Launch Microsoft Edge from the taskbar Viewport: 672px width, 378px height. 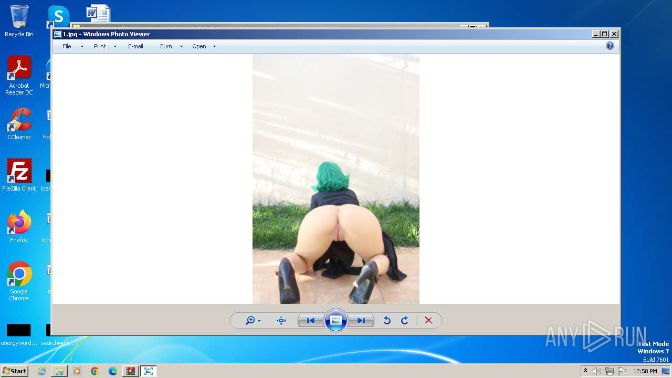[x=113, y=371]
